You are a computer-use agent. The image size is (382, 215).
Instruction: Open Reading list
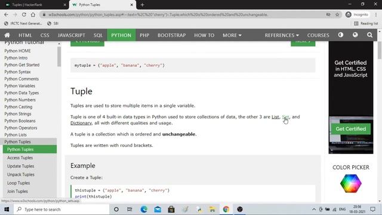[x=366, y=23]
